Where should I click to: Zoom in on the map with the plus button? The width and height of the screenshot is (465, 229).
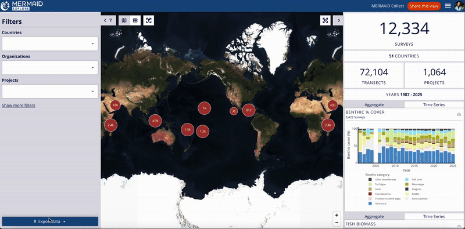[x=337, y=215]
